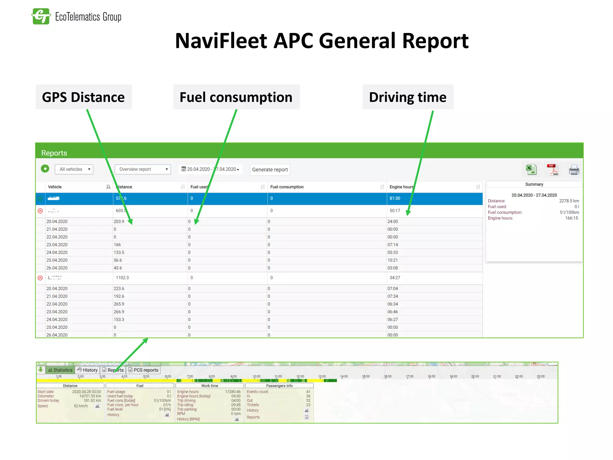The image size is (613, 460).
Task: Open speed history chart icon
Action: (x=97, y=406)
